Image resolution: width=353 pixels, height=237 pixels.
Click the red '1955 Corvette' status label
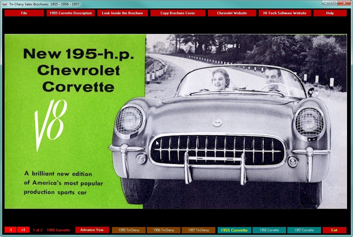(58, 230)
